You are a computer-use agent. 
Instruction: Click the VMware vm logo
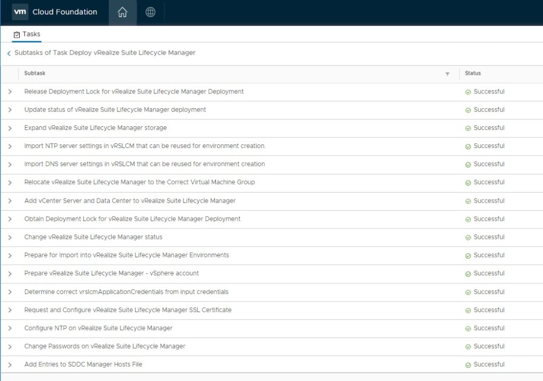[x=20, y=12]
